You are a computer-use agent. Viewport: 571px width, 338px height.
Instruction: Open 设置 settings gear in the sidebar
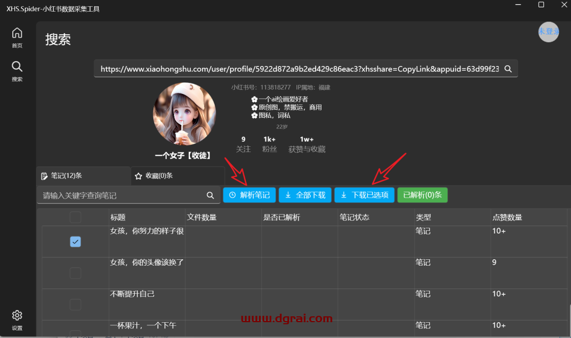tap(17, 320)
